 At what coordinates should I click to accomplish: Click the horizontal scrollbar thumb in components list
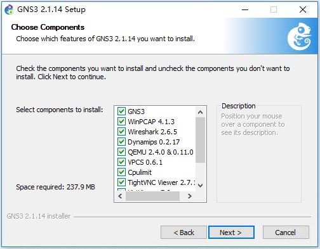click(152, 196)
